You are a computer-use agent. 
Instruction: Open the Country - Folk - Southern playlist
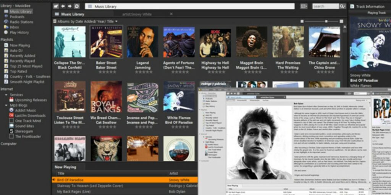pos(30,77)
